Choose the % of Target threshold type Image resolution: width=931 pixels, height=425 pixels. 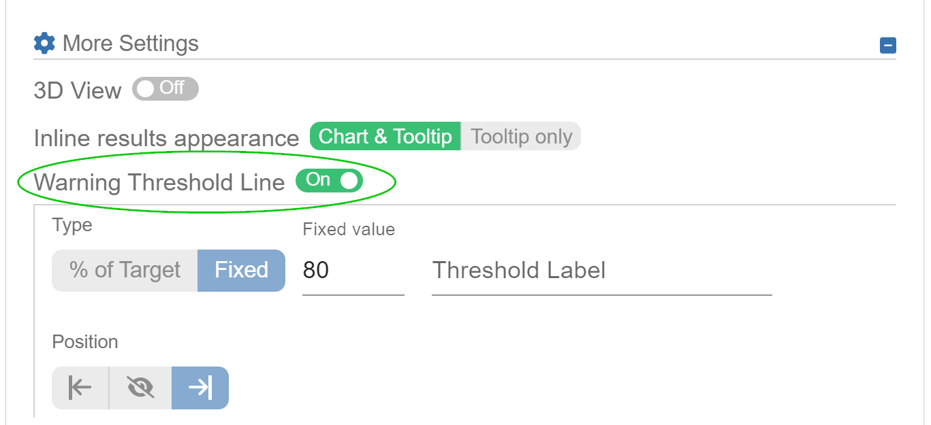pyautogui.click(x=124, y=270)
